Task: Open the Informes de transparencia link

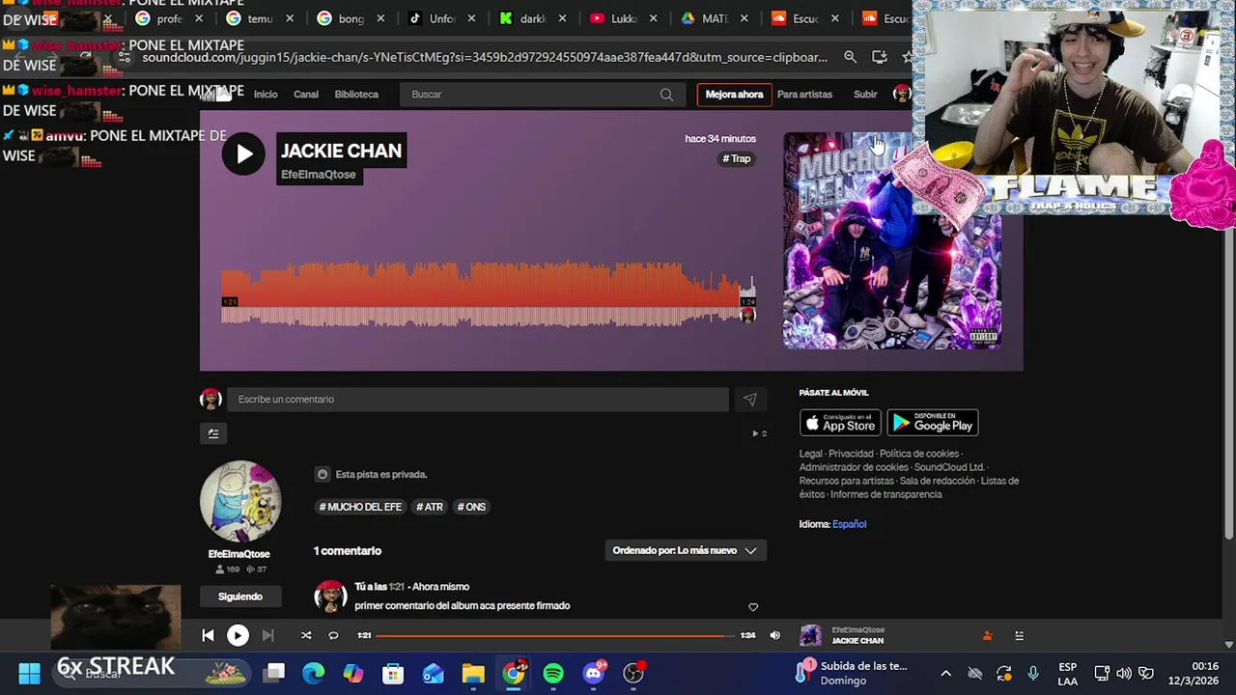Action: click(885, 494)
